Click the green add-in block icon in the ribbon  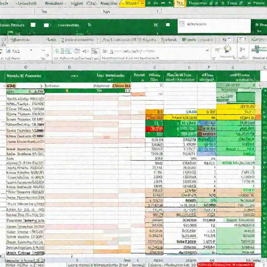[x=256, y=49]
